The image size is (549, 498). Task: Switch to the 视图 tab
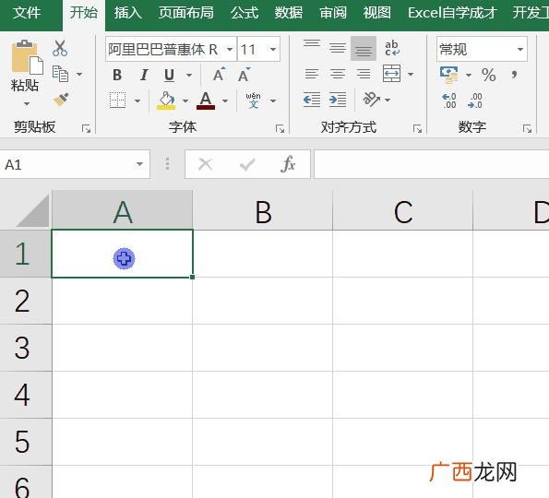click(377, 13)
